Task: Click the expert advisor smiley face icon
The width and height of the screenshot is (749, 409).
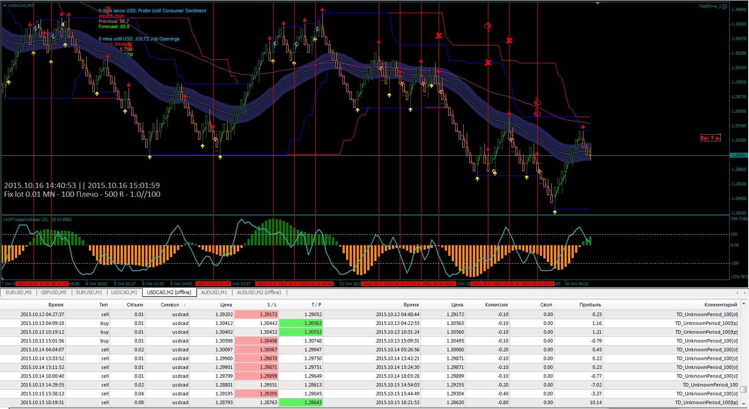Action: pos(725,6)
